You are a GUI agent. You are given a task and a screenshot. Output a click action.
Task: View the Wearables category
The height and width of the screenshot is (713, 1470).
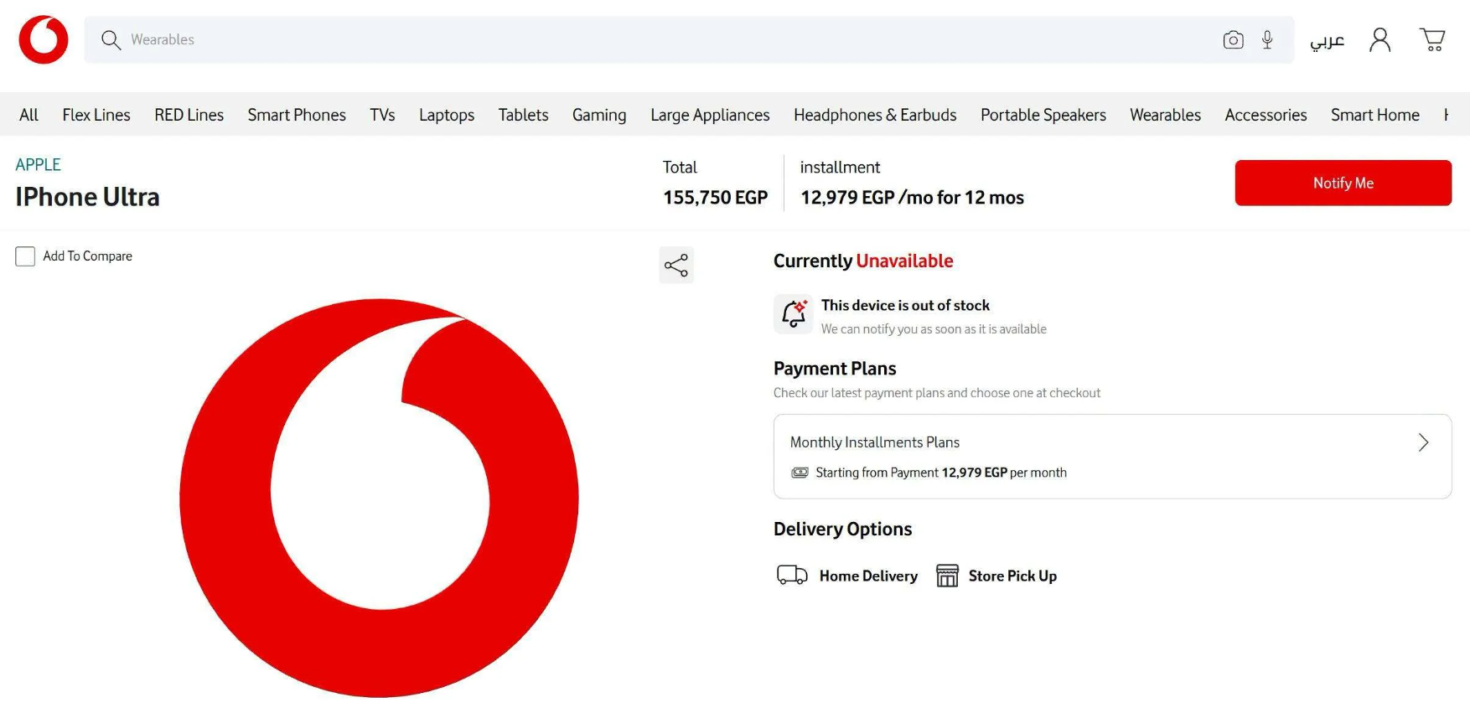(x=1165, y=115)
